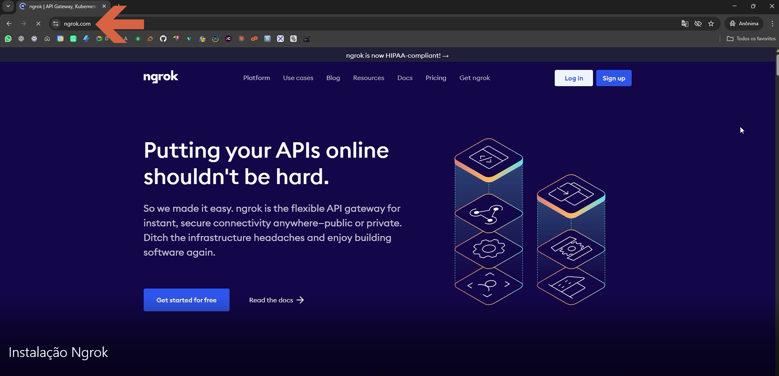View site information for ngrok.com

[56, 23]
